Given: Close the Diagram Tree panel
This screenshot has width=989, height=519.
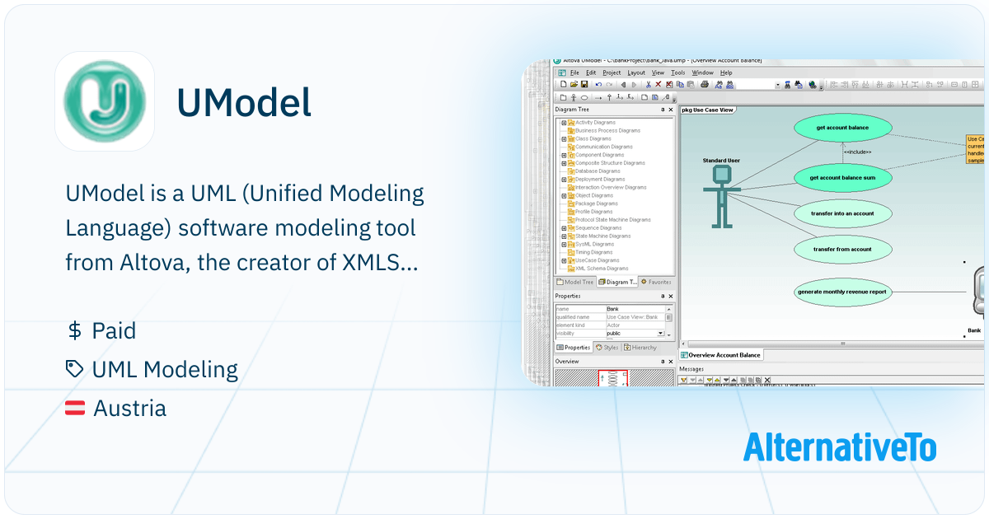Looking at the screenshot, I should click(x=671, y=110).
